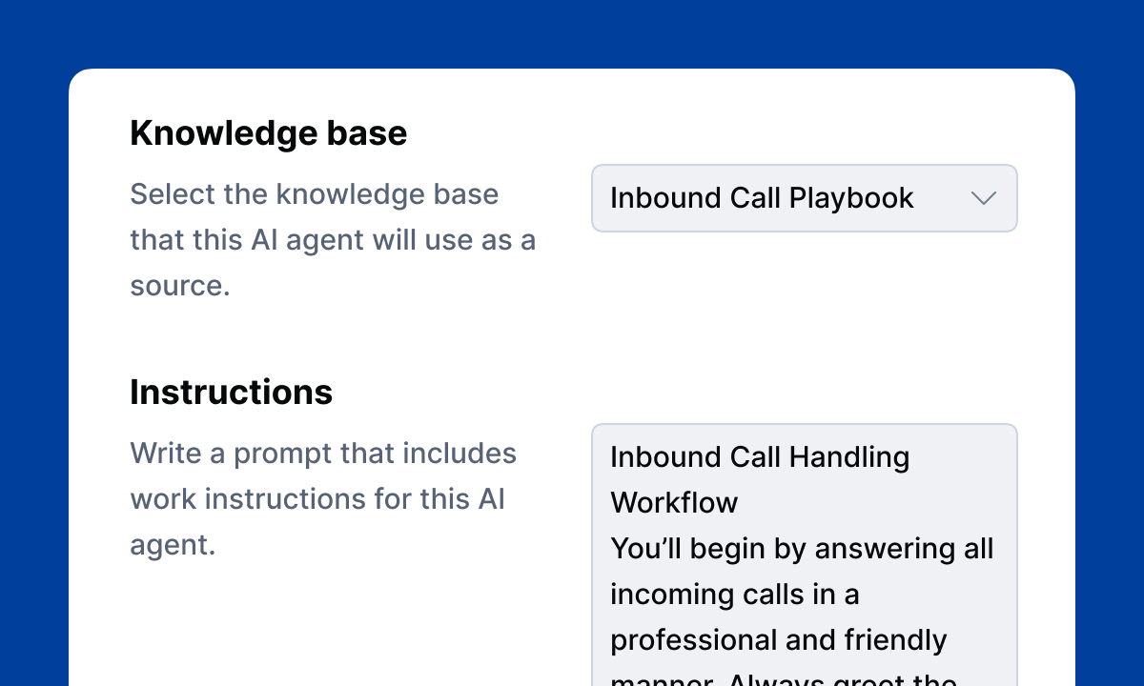The height and width of the screenshot is (686, 1144).
Task: Click the "You'll begin by answering all" line
Action: pos(802,549)
